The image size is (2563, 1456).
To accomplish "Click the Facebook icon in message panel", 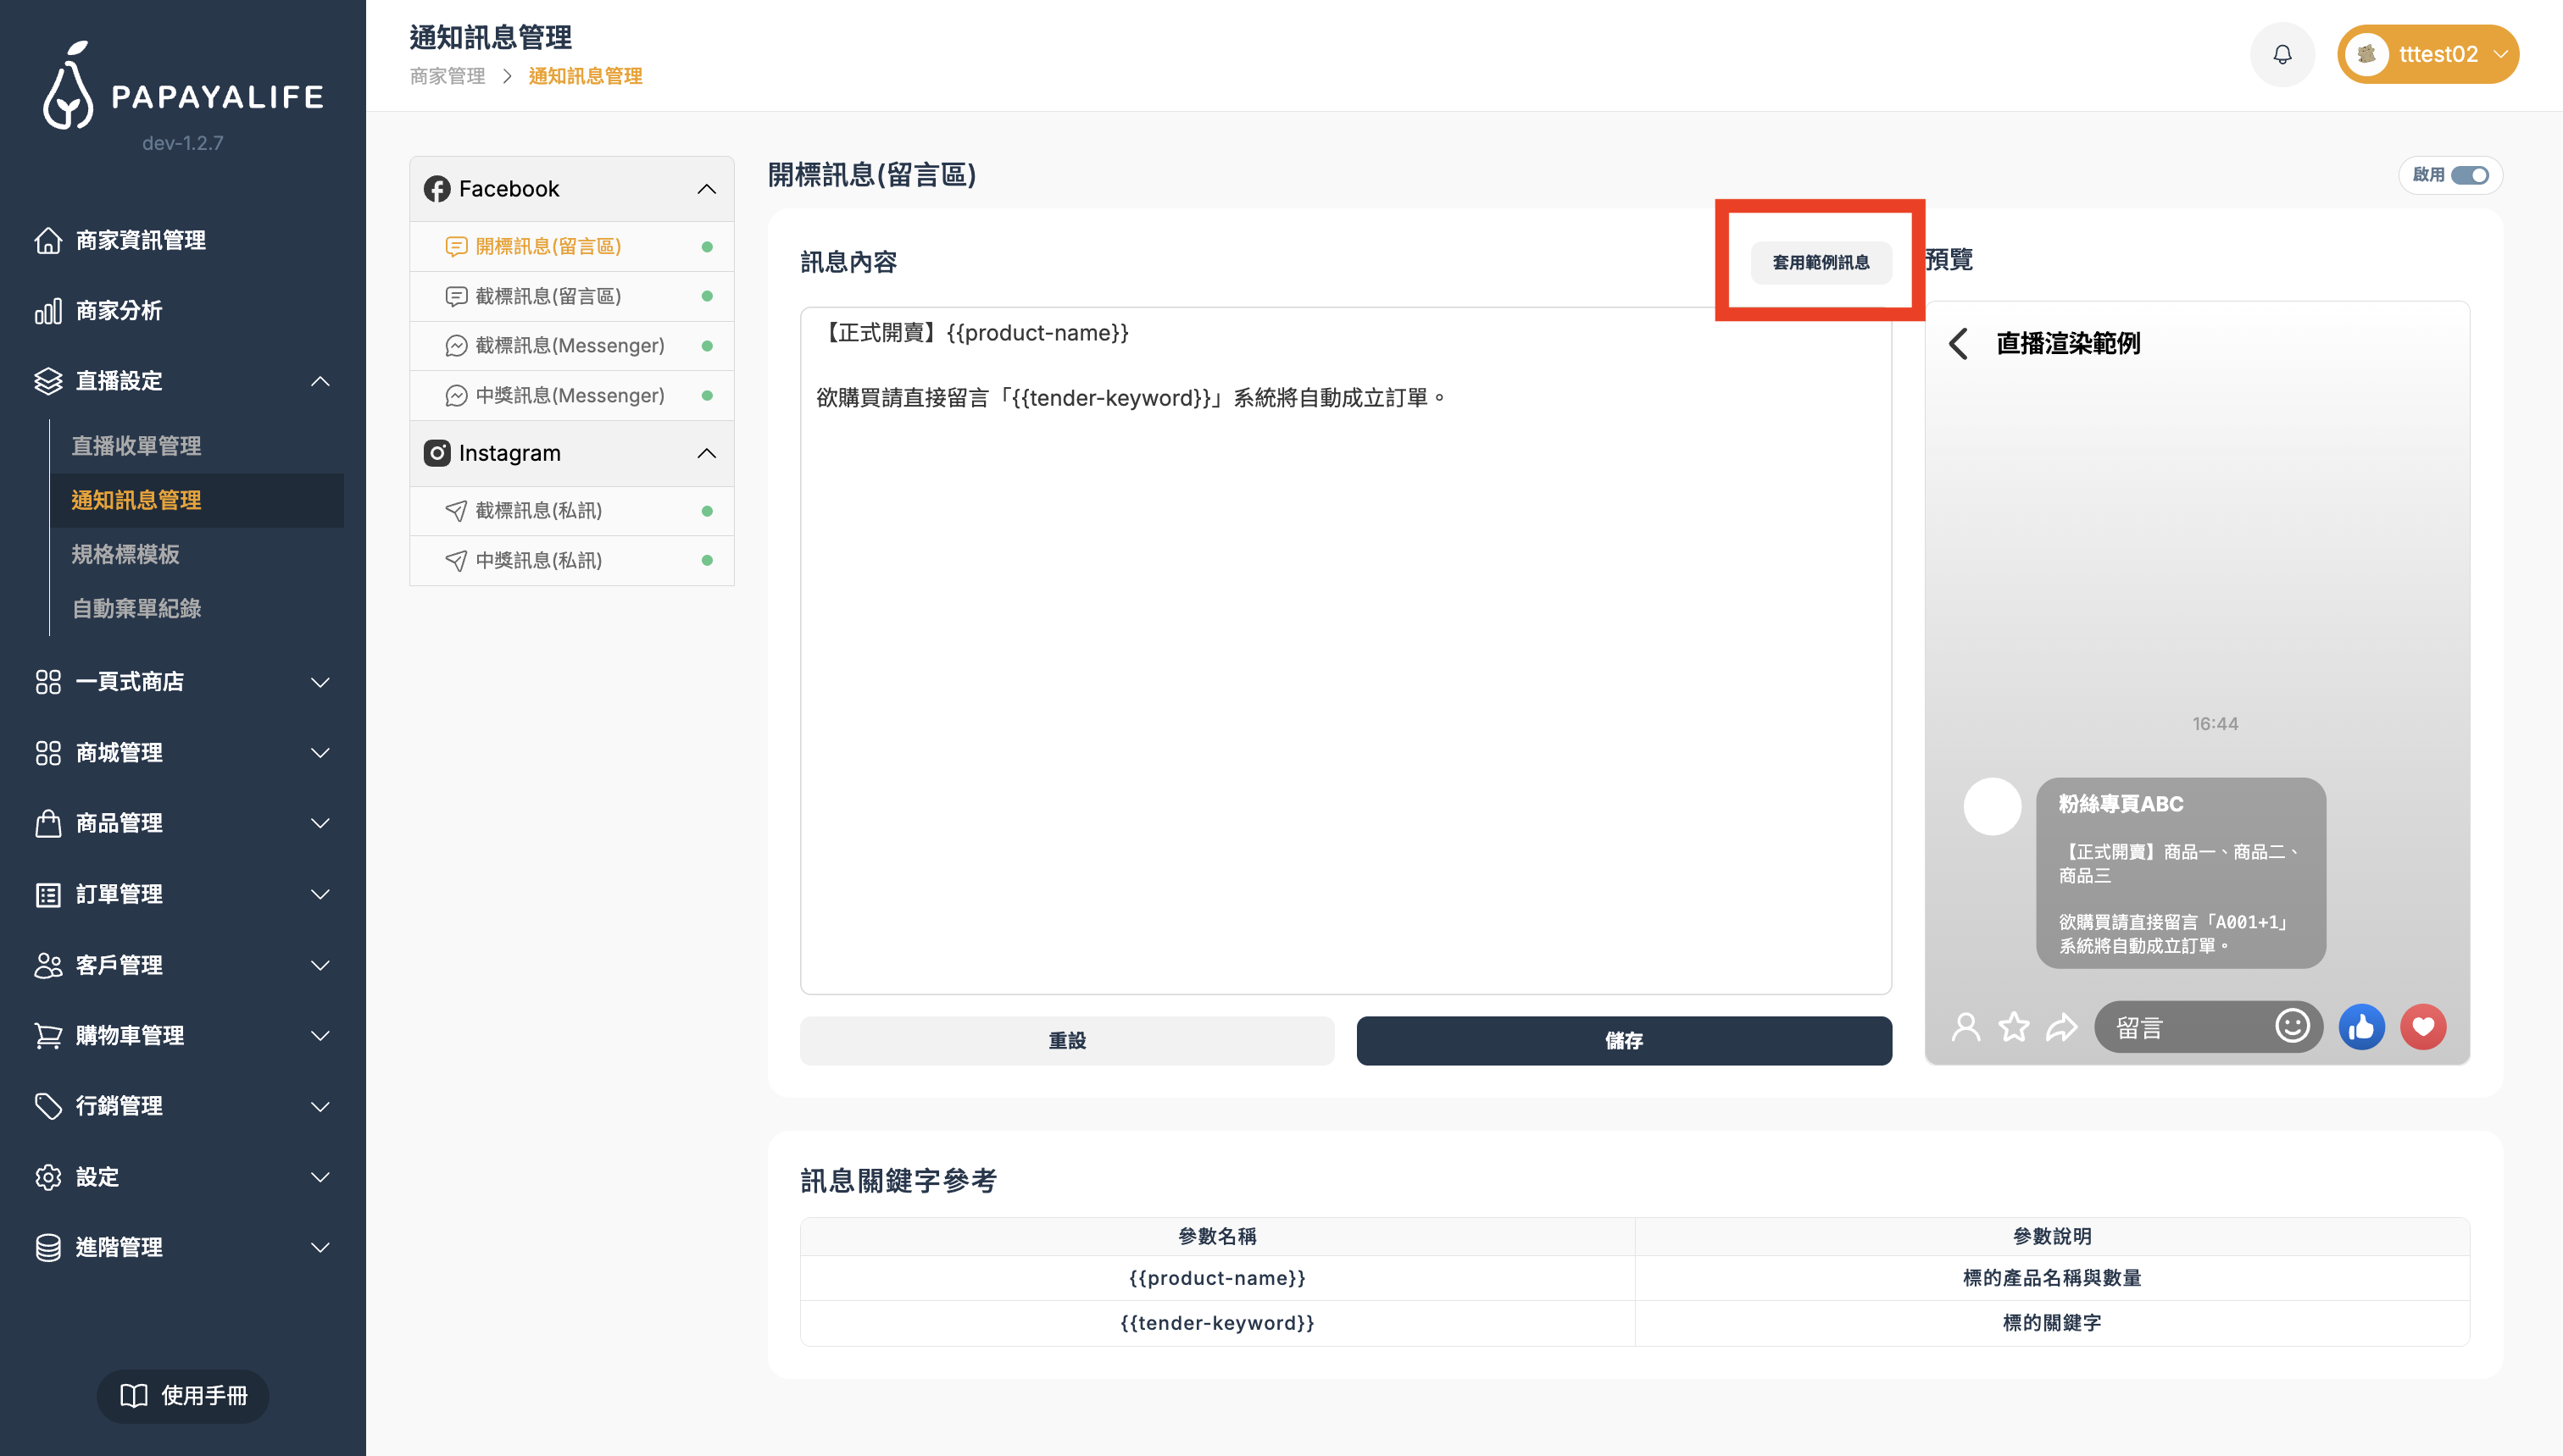I will tap(437, 188).
